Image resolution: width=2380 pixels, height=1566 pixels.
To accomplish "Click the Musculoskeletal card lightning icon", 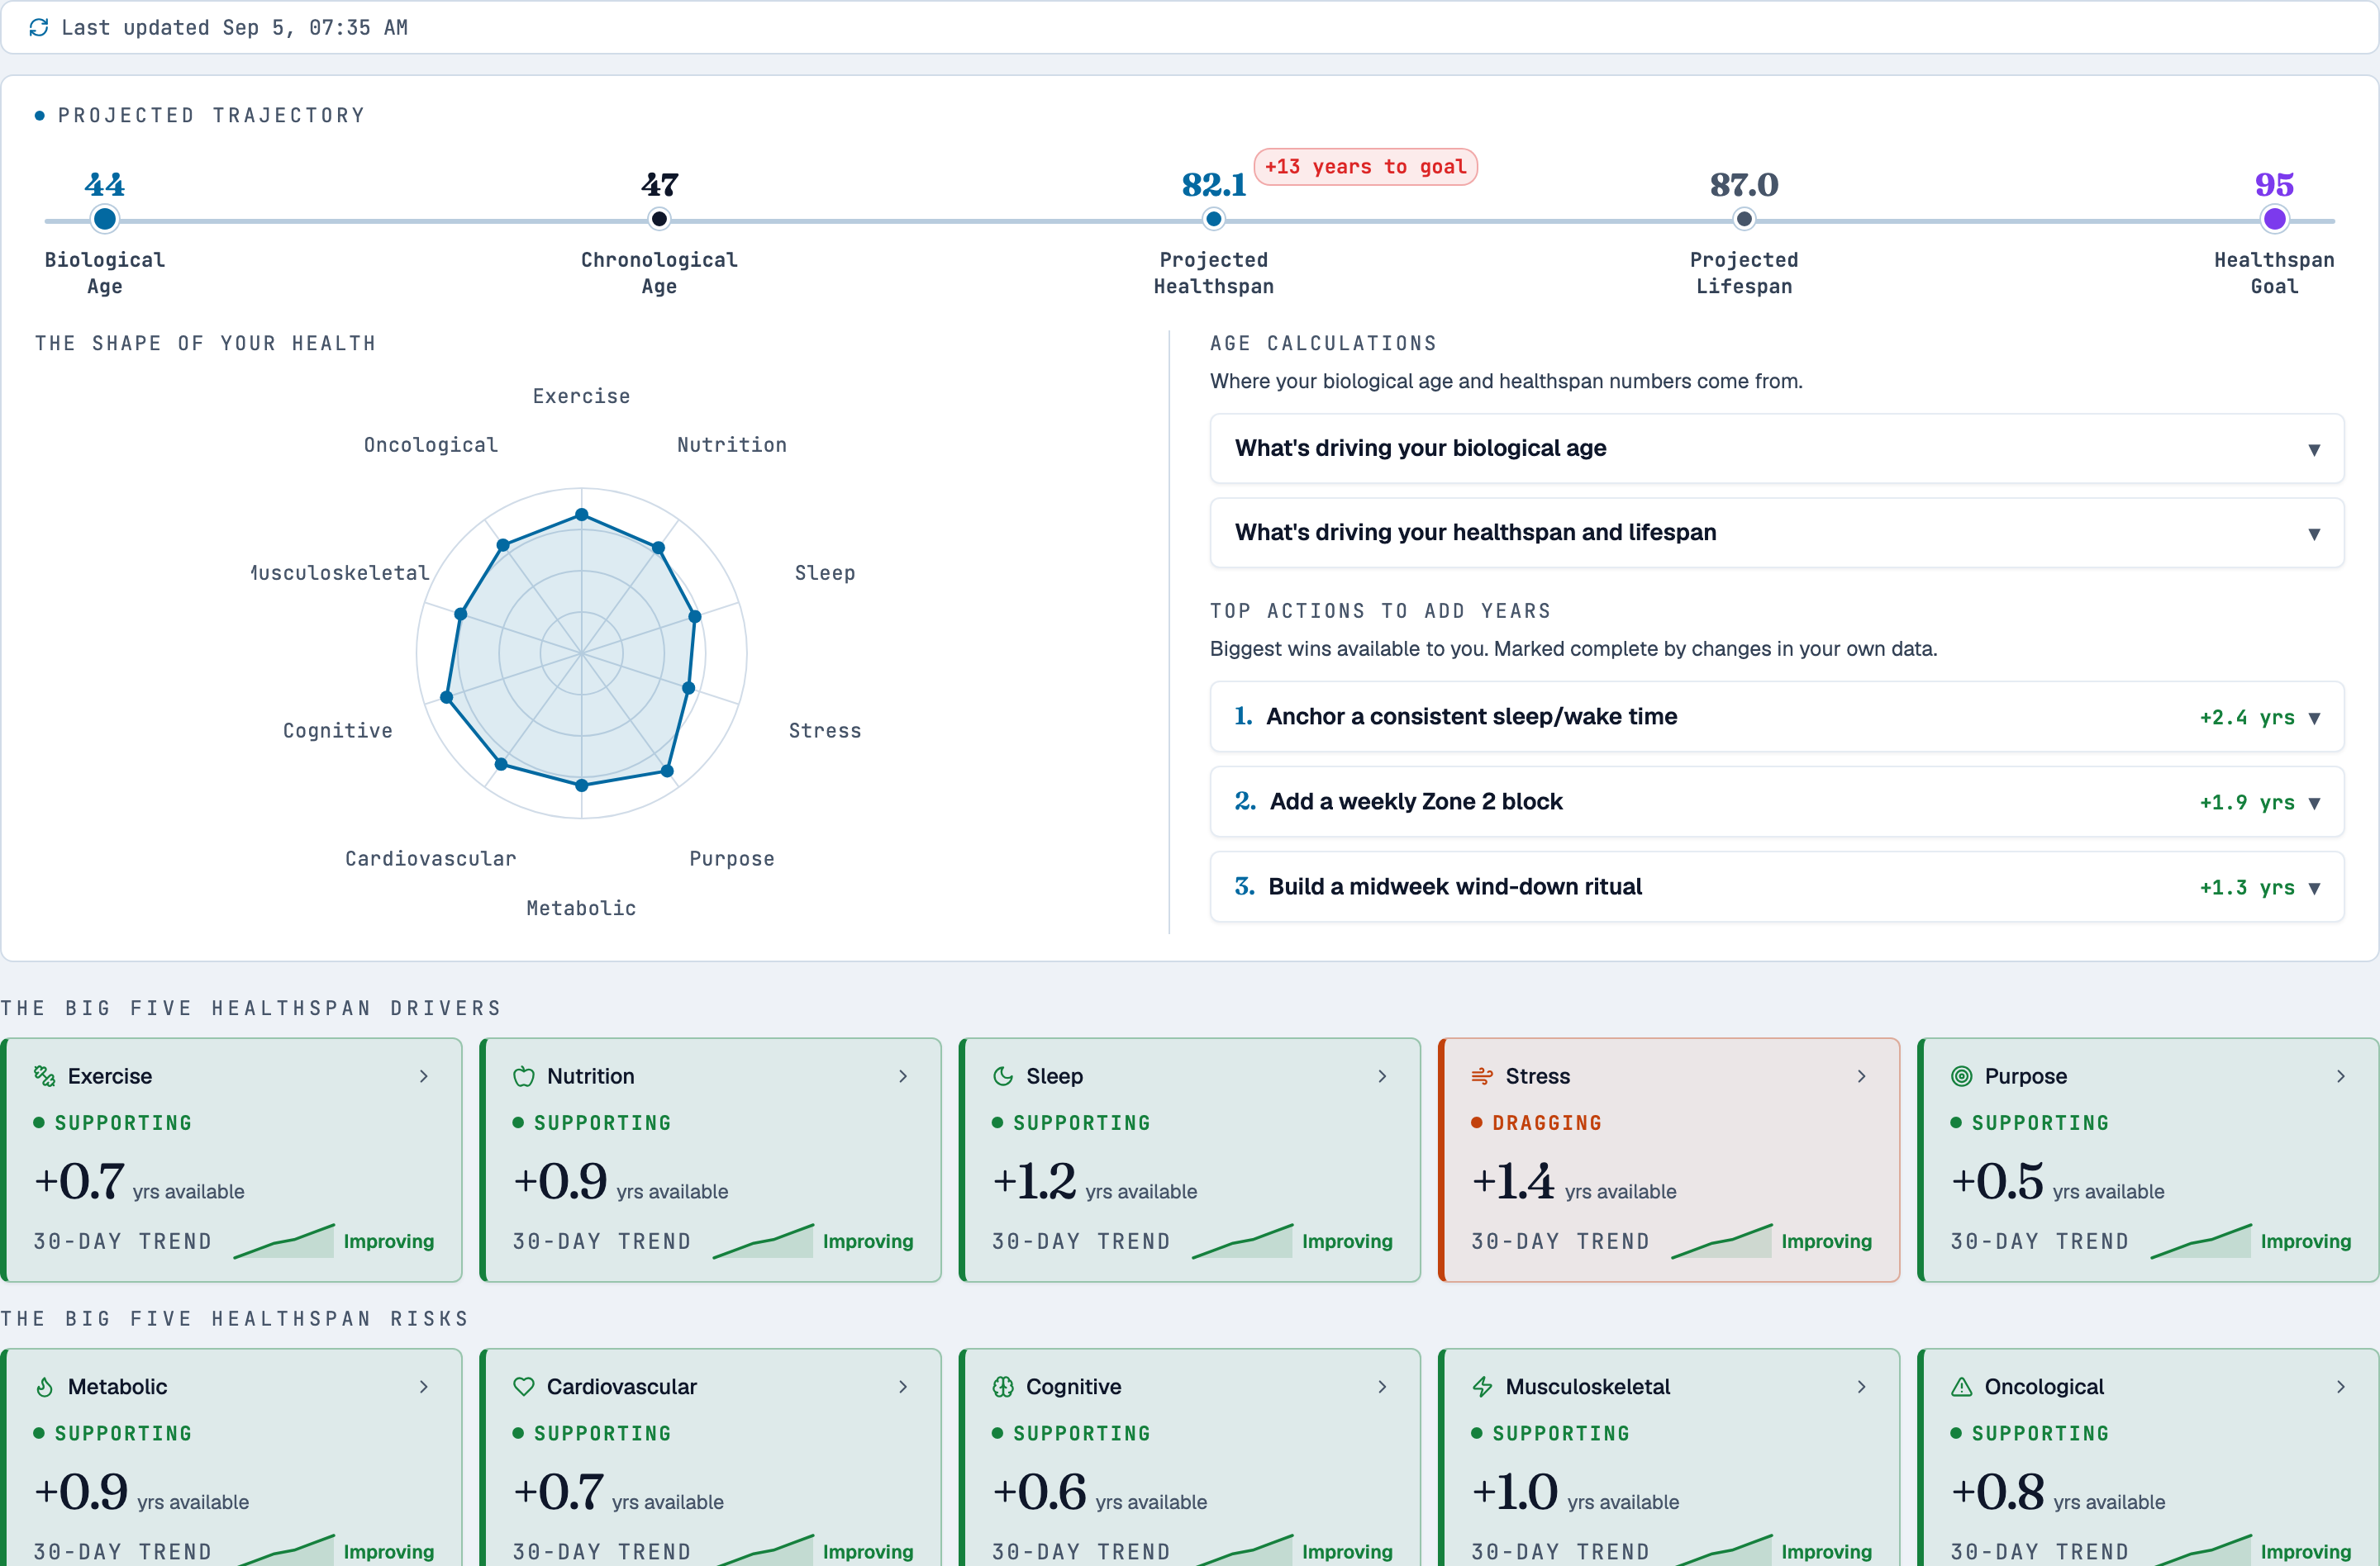I will pyautogui.click(x=1481, y=1386).
